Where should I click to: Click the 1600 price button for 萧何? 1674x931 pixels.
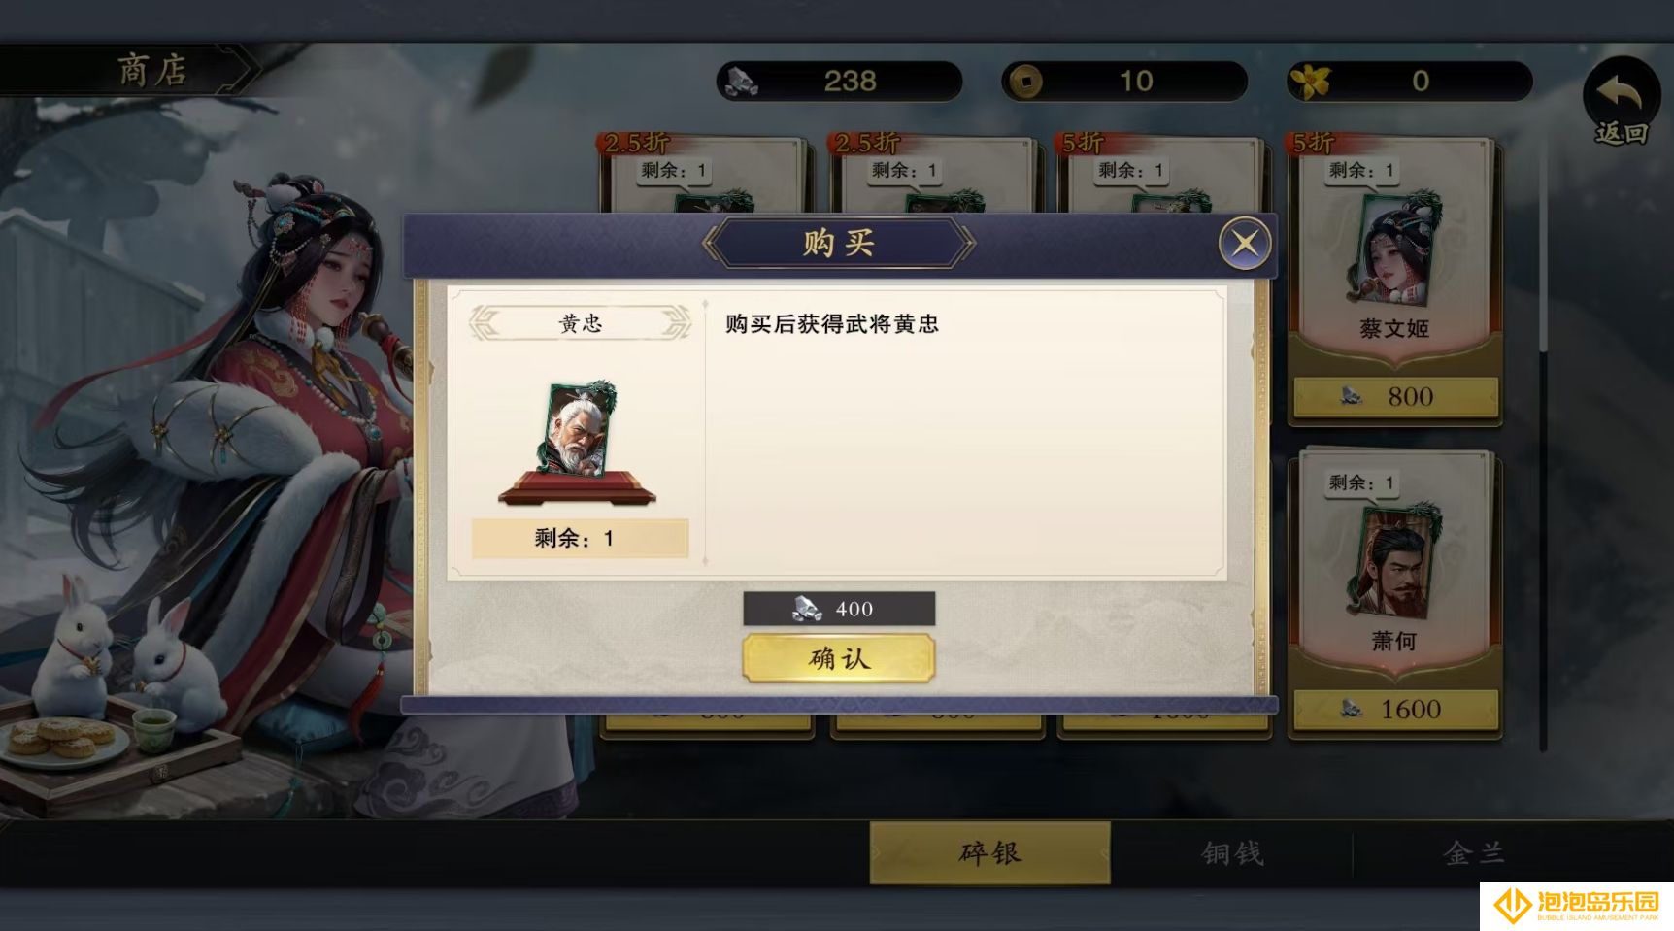(x=1395, y=709)
